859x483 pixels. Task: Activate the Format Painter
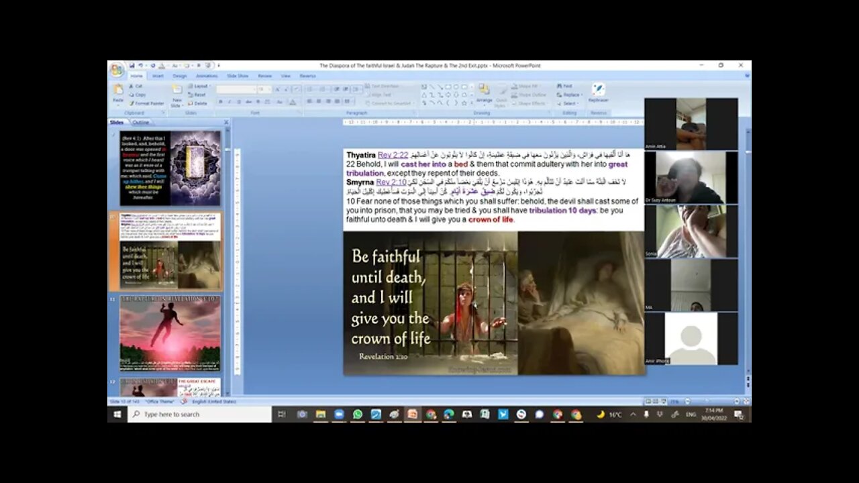(146, 103)
